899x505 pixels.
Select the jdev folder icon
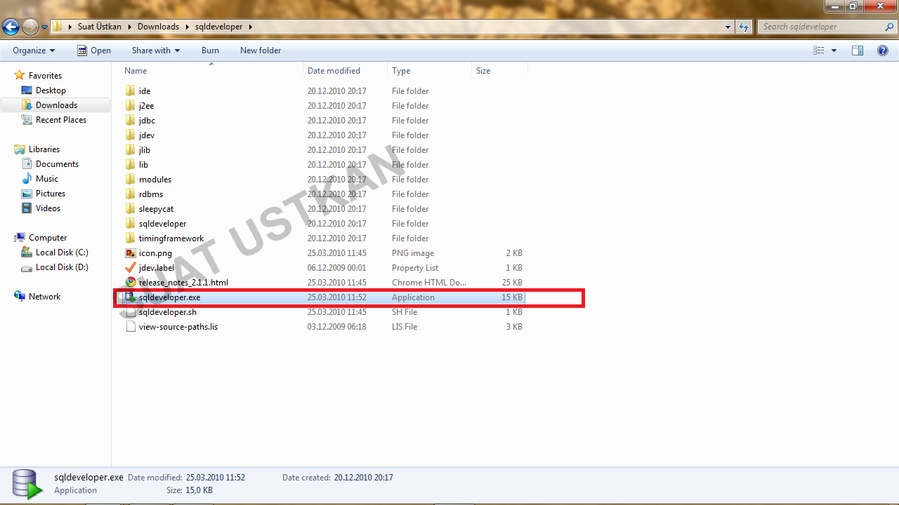130,135
